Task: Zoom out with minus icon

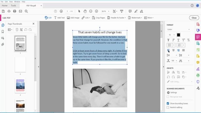Action: [91, 11]
